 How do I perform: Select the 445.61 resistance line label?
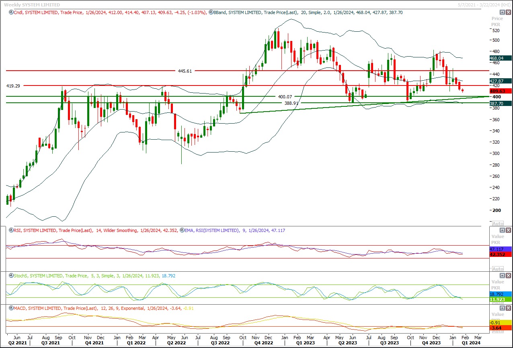pyautogui.click(x=185, y=71)
